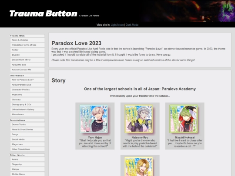Click the Other Media sidebar heading
235x176 pixels.
(x=27, y=155)
